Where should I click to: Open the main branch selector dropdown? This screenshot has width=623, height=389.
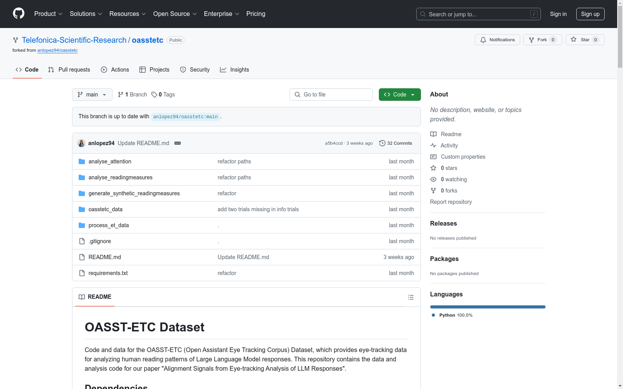[92, 95]
